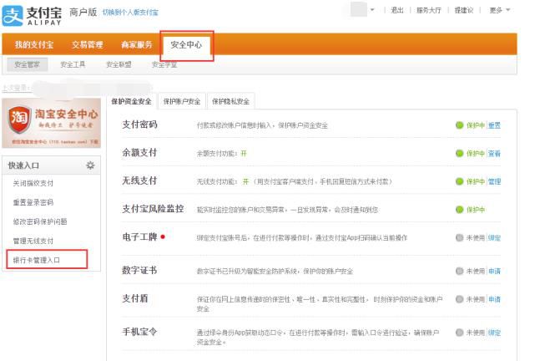
Task: Click the Alipay logo icon
Action: [13, 16]
